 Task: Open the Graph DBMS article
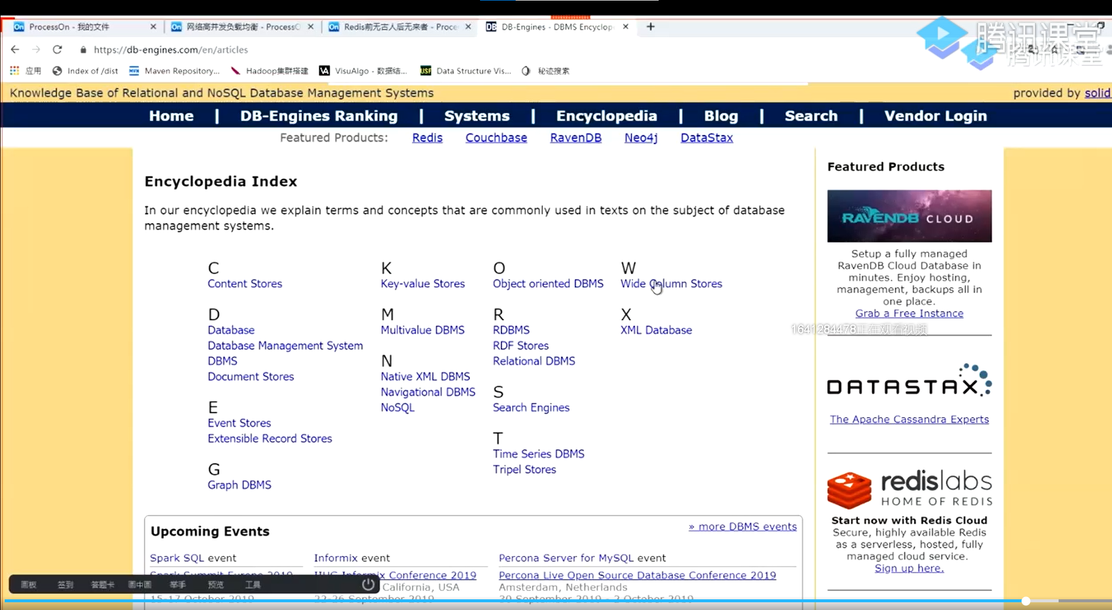point(239,485)
